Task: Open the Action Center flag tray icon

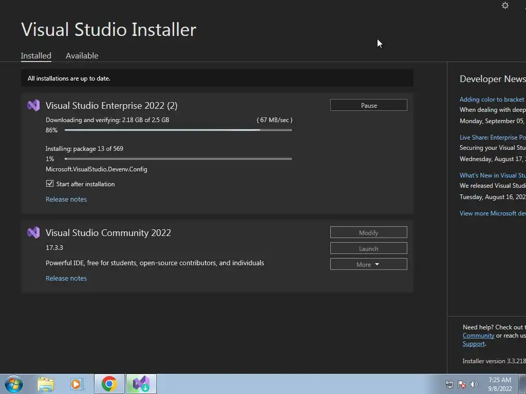Action: (x=462, y=384)
